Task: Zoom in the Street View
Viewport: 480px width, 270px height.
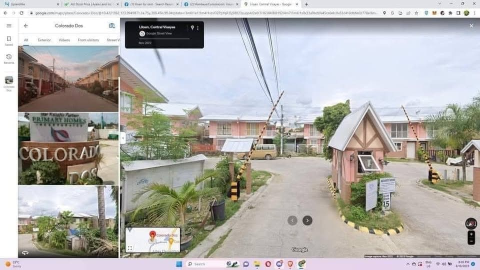Action: tap(471, 234)
